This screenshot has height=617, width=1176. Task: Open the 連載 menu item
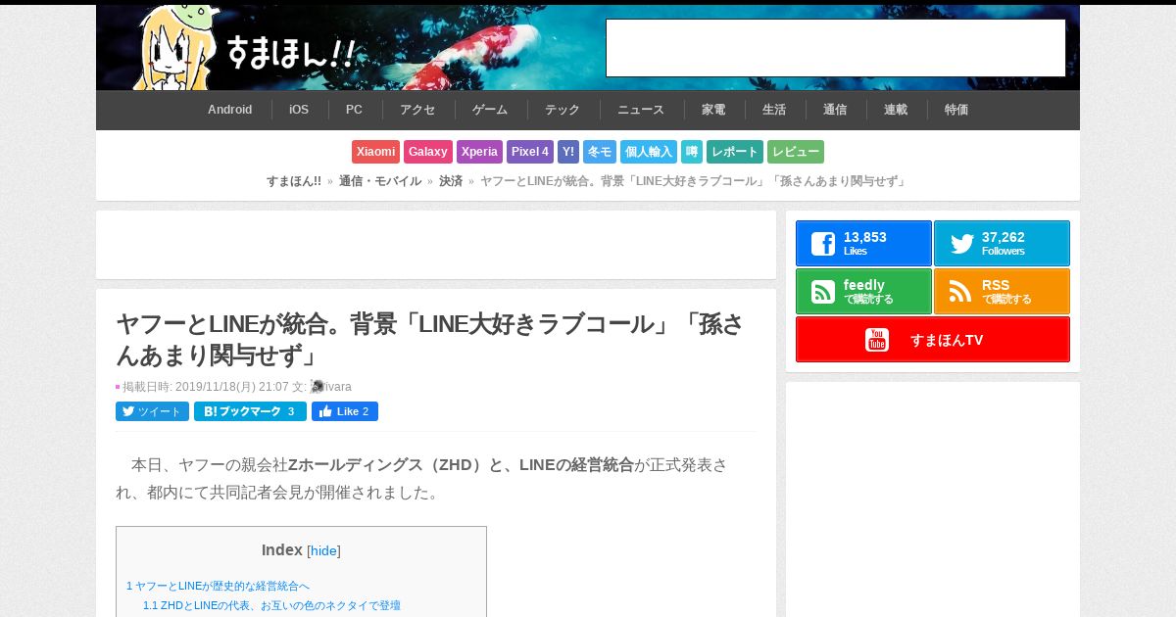[896, 110]
